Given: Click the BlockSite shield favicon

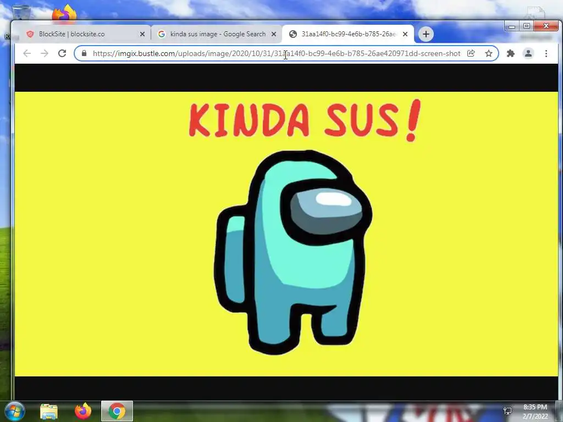Looking at the screenshot, I should click(30, 34).
